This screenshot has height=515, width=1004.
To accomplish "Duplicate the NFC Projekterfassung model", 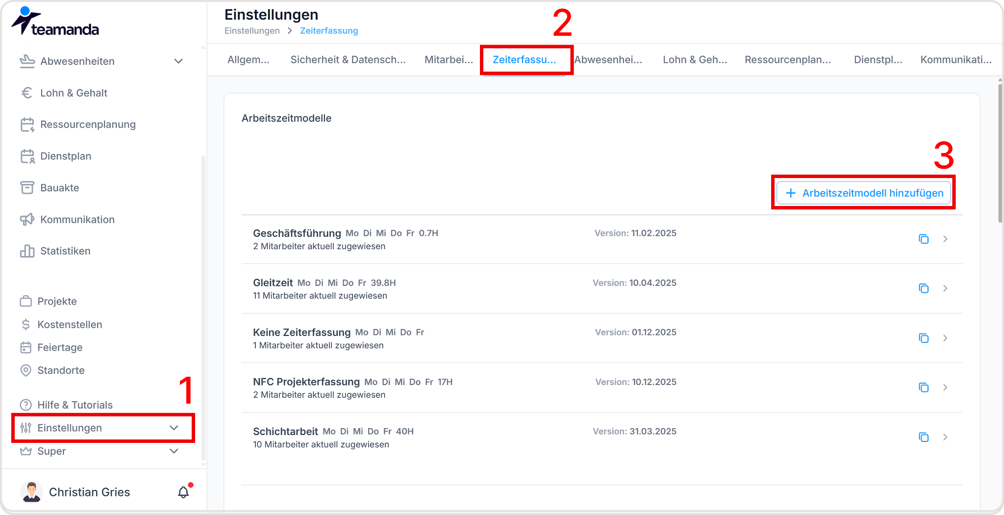I will (924, 387).
